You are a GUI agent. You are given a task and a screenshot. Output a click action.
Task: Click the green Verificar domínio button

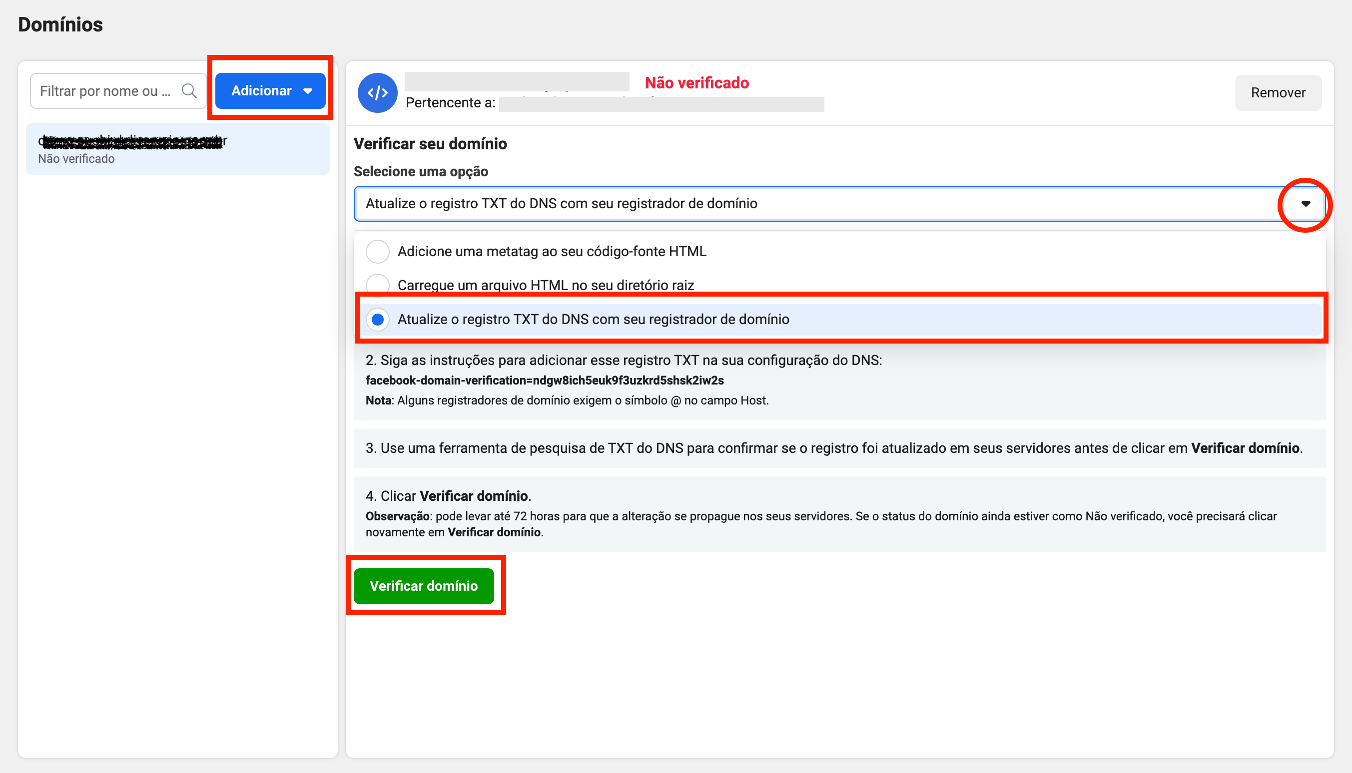[x=423, y=586]
